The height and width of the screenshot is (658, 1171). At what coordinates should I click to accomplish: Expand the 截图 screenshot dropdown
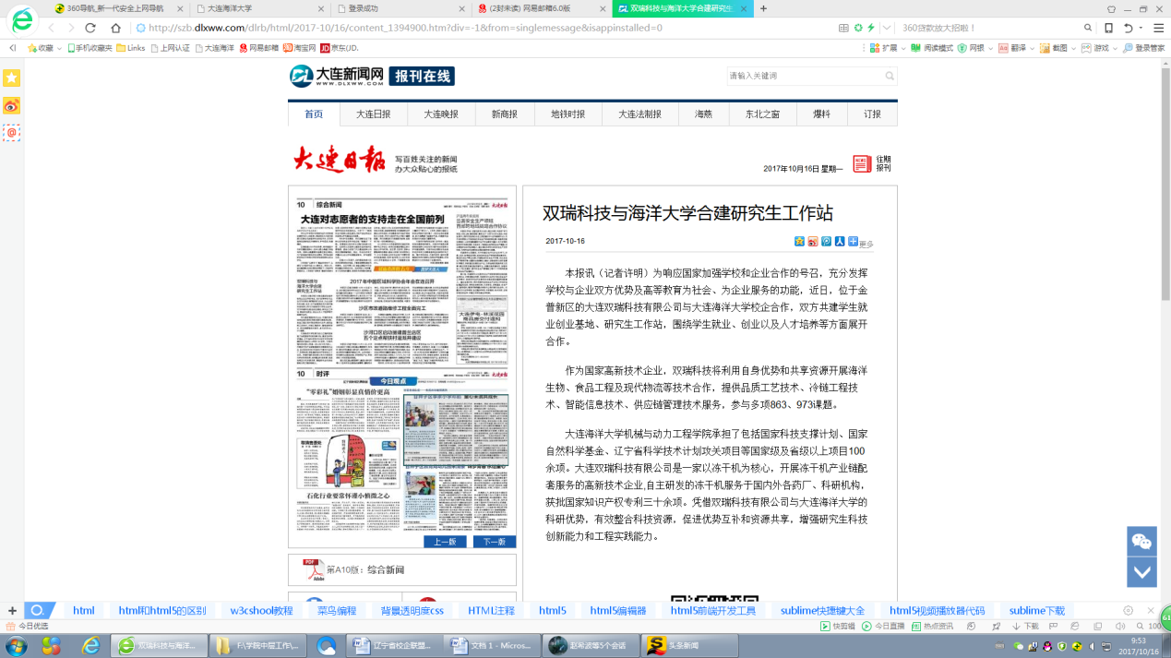pos(1072,48)
